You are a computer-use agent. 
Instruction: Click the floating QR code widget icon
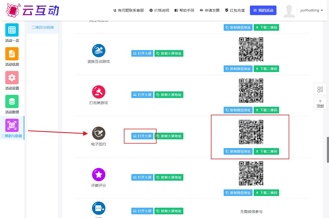click(x=320, y=89)
